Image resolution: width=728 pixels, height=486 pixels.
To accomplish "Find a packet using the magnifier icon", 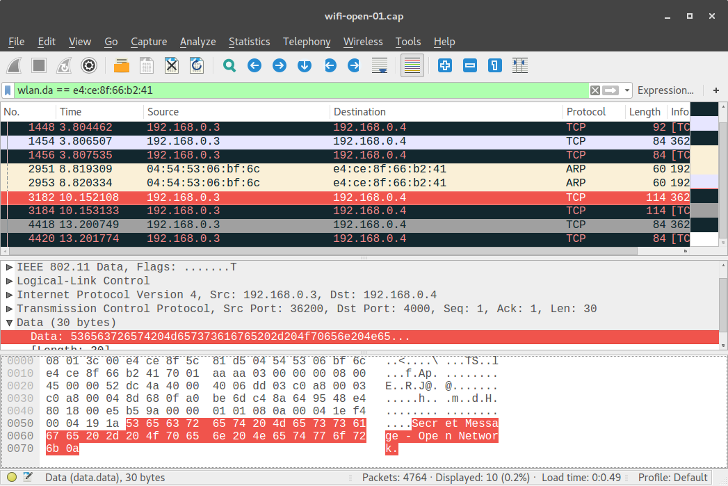I will click(229, 65).
